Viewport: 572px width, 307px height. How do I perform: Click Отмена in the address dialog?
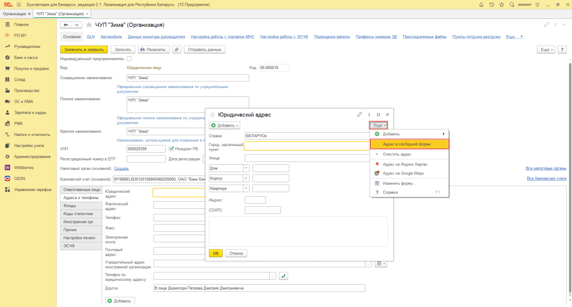tap(236, 253)
